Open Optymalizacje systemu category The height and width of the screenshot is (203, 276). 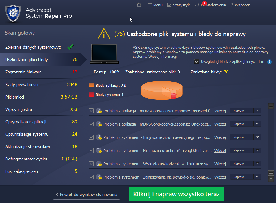[41, 134]
